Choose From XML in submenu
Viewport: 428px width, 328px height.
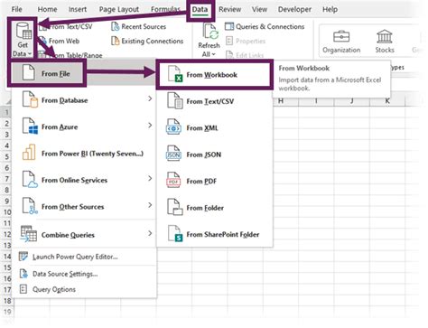[x=202, y=128]
